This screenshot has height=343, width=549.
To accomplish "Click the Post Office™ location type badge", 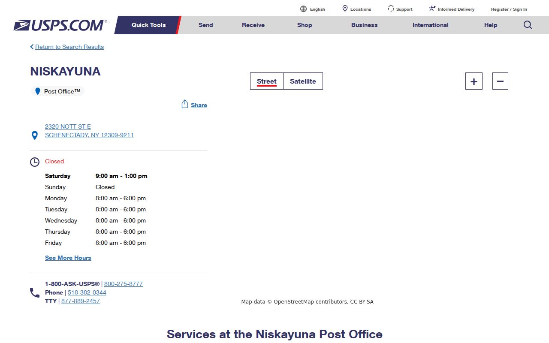I will pyautogui.click(x=57, y=91).
